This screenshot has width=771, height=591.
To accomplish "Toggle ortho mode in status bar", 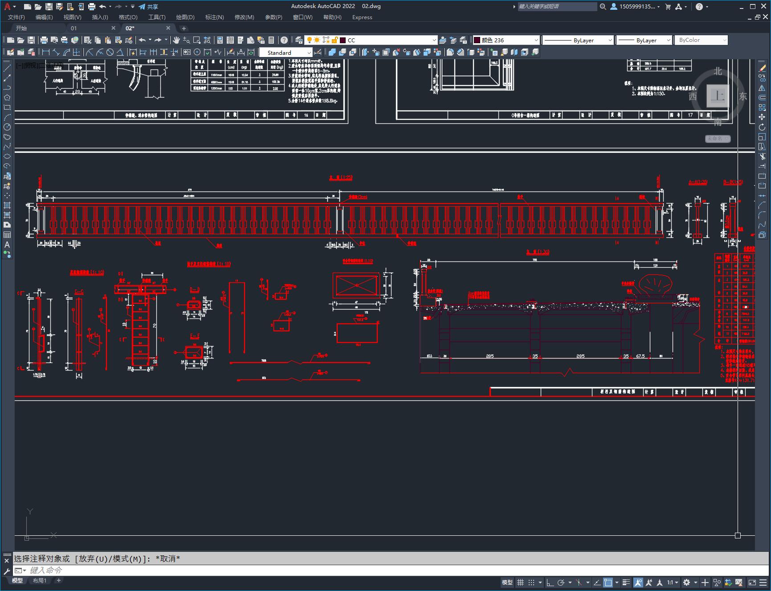I will click(550, 583).
